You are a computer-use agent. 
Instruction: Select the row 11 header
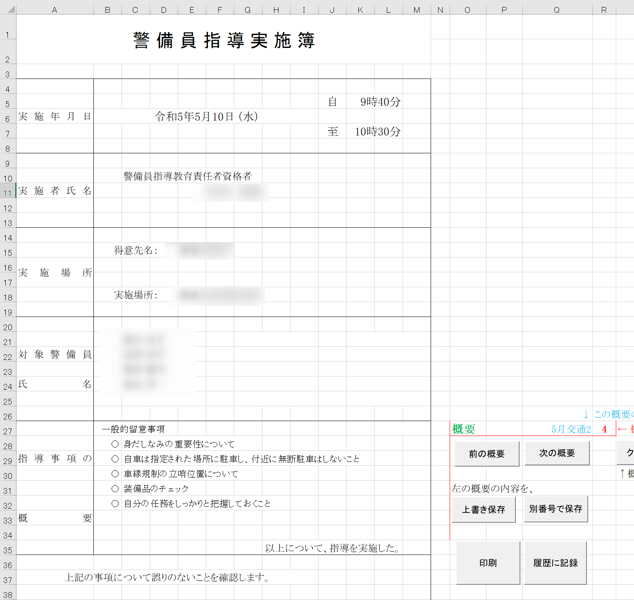click(7, 193)
